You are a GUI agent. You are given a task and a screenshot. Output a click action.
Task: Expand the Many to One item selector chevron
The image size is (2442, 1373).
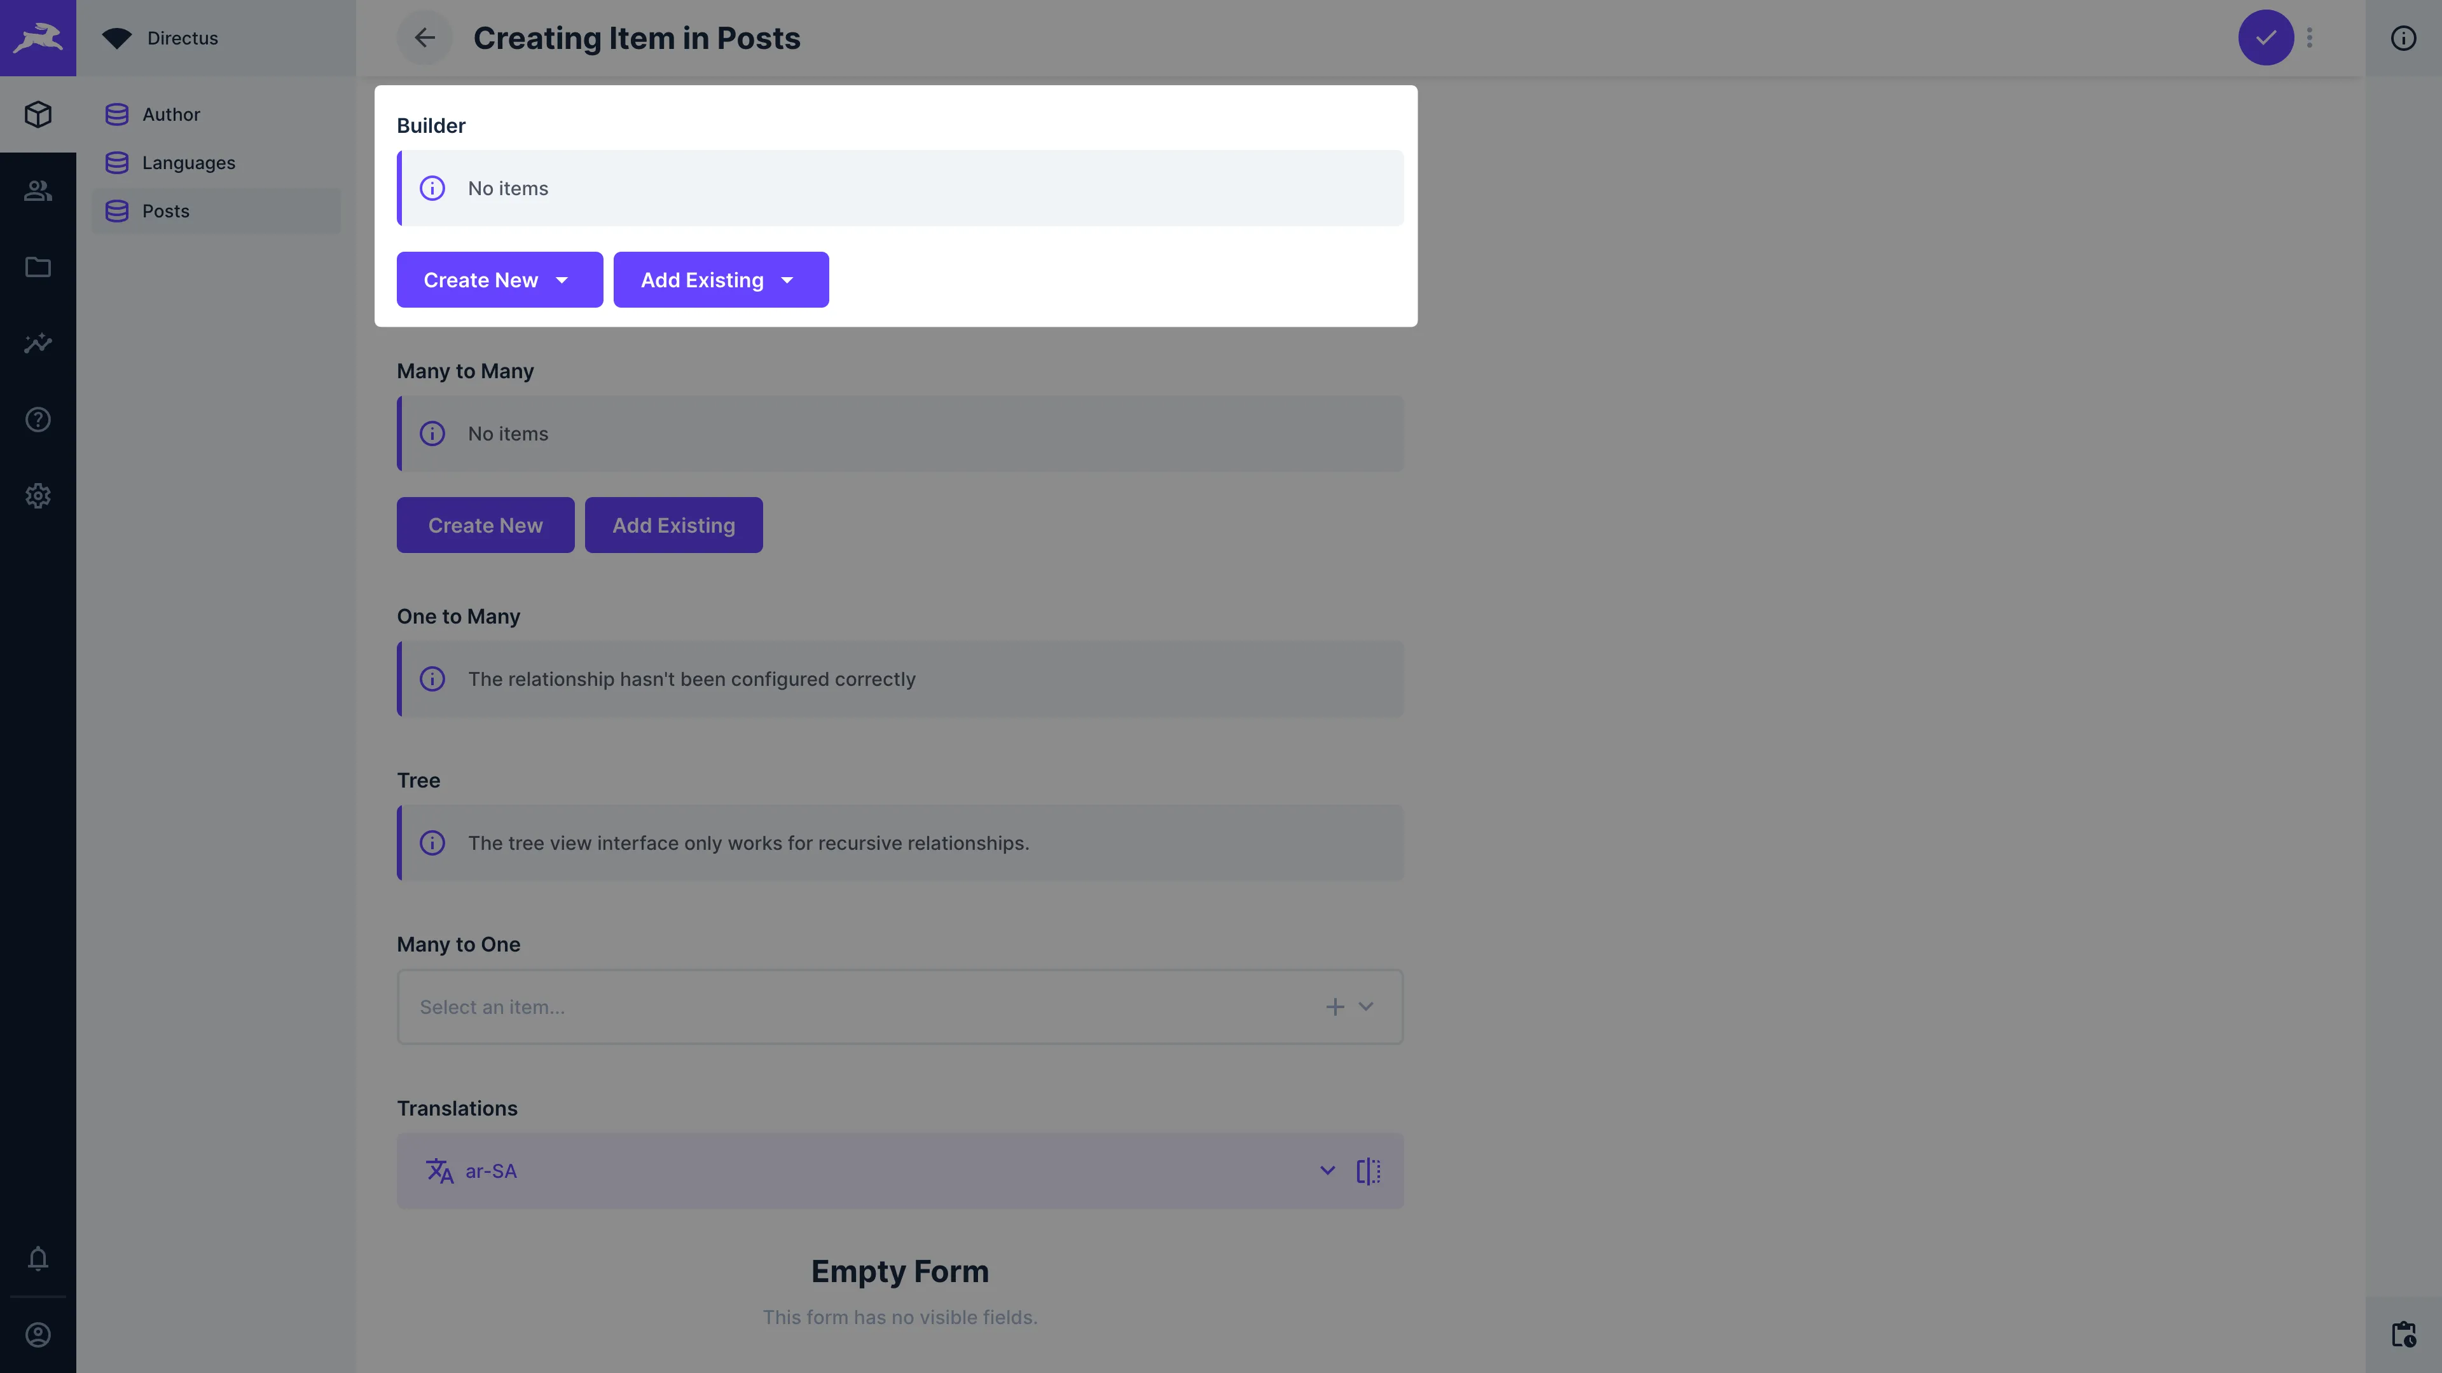[1366, 1006]
